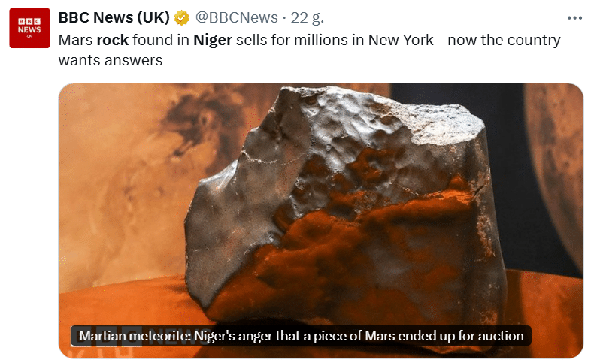
Task: Open the Martian meteorite article image
Action: click(x=320, y=220)
